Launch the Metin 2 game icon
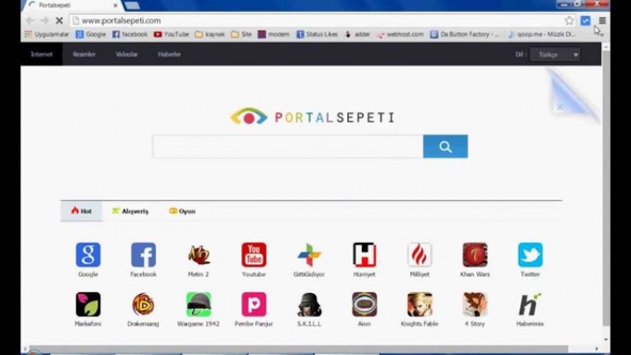Screen dimensions: 631x355 pyautogui.click(x=199, y=255)
